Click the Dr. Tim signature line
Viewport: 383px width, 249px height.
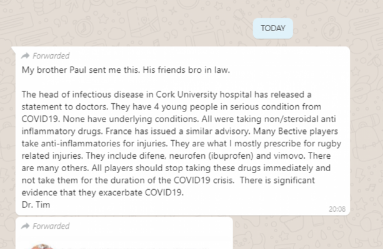click(36, 205)
